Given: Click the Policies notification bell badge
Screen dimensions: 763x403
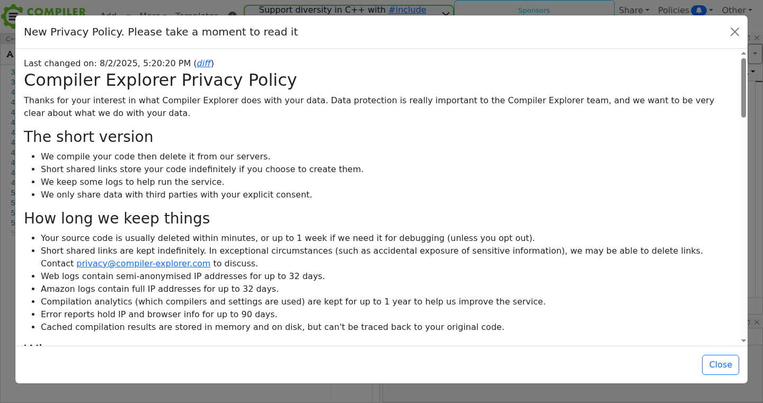Looking at the screenshot, I should tap(699, 10).
